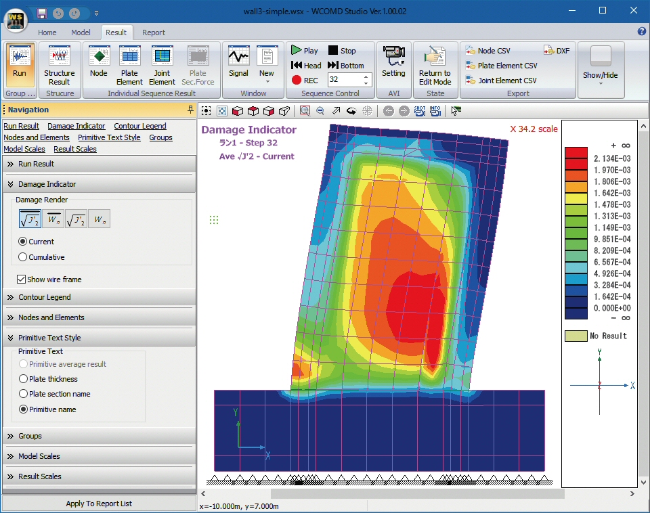Open the Report ribbon tab
Image resolution: width=650 pixels, height=513 pixels.
coord(154,32)
